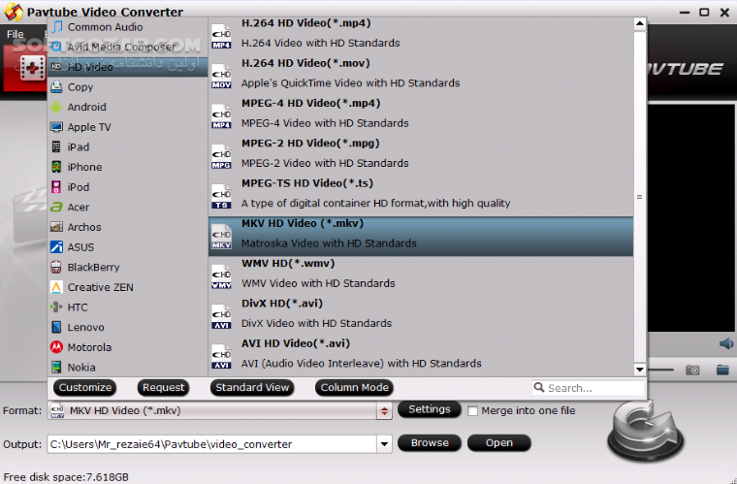Switch to Standard View
This screenshot has width=737, height=484.
pyautogui.click(x=252, y=388)
